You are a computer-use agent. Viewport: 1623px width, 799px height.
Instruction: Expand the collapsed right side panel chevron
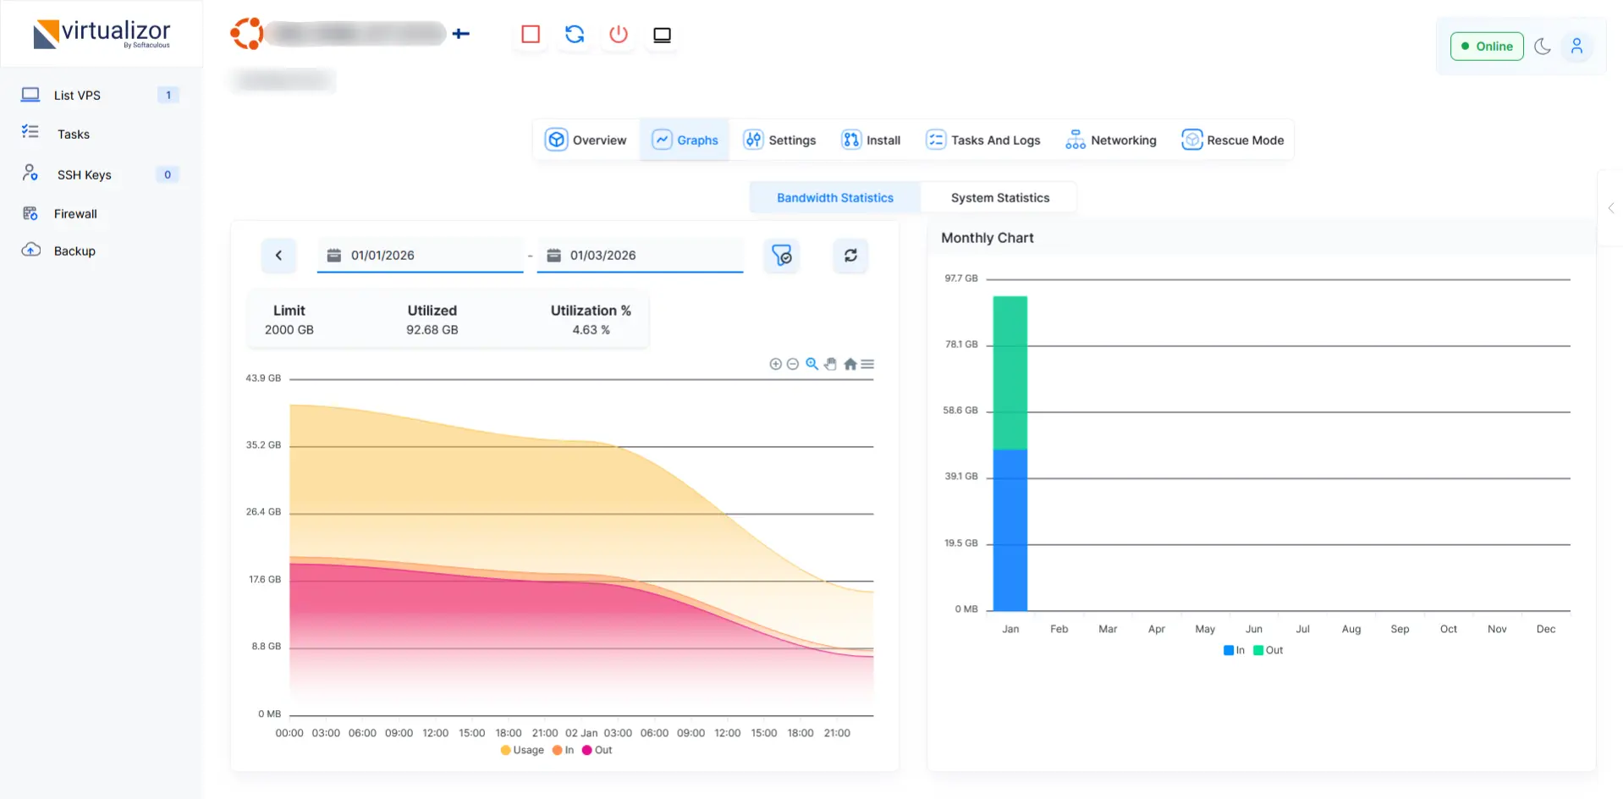(x=1610, y=208)
